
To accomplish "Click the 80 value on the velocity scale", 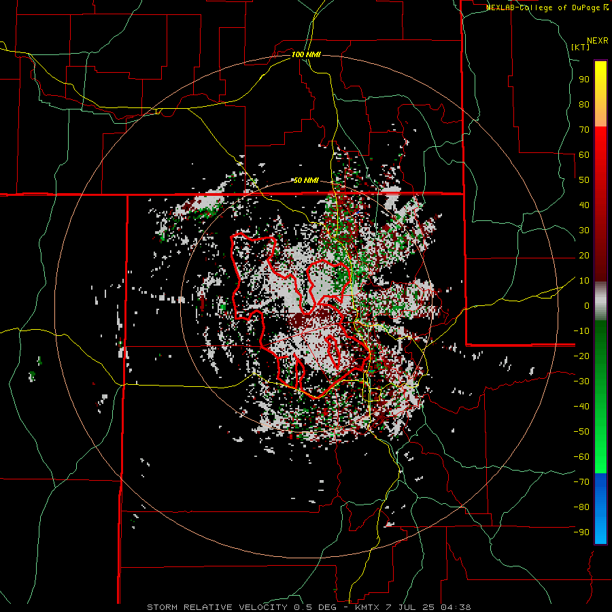I will tap(584, 104).
